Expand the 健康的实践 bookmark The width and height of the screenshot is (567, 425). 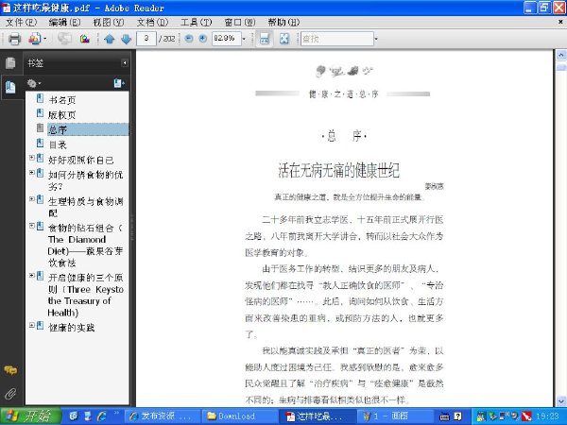click(x=32, y=325)
